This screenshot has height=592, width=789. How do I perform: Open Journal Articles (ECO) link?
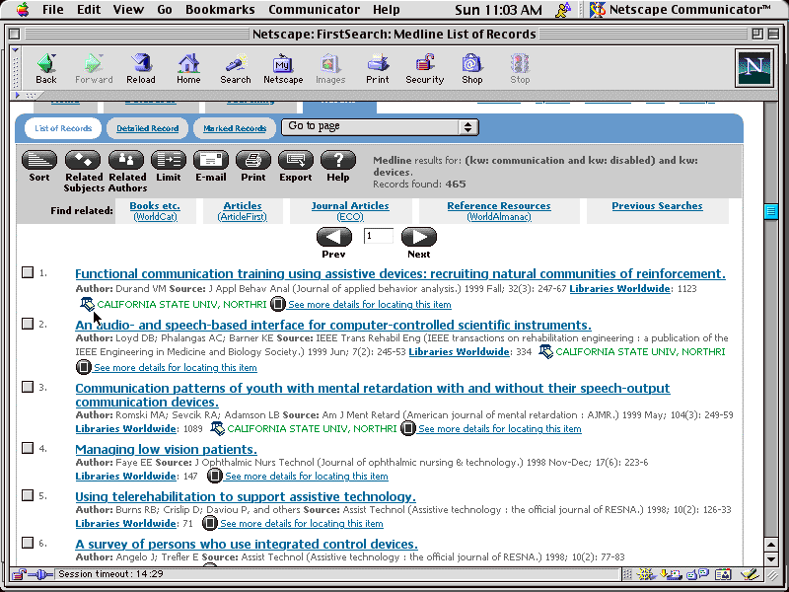350,211
